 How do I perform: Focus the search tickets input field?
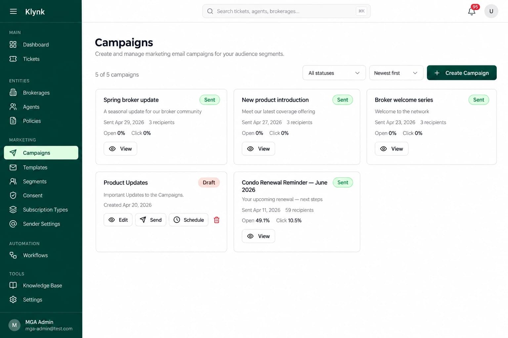click(x=286, y=11)
